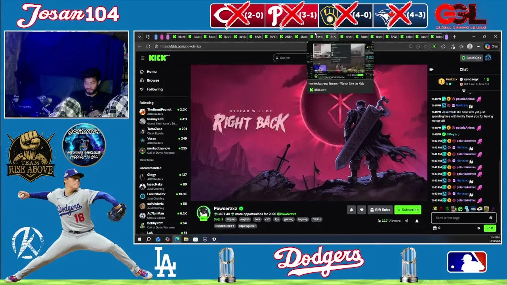The height and width of the screenshot is (285, 507).
Task: Open LosPollosTV recommended channel
Action: click(x=163, y=196)
